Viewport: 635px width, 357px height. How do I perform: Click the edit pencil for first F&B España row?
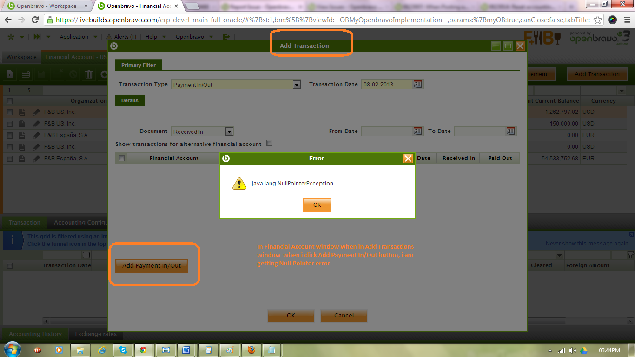(36, 135)
